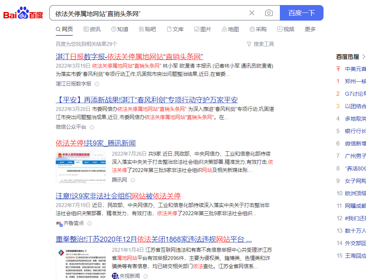Click the 腾讯新闻 result thumbnail
The width and height of the screenshot is (366, 279).
click(x=81, y=167)
